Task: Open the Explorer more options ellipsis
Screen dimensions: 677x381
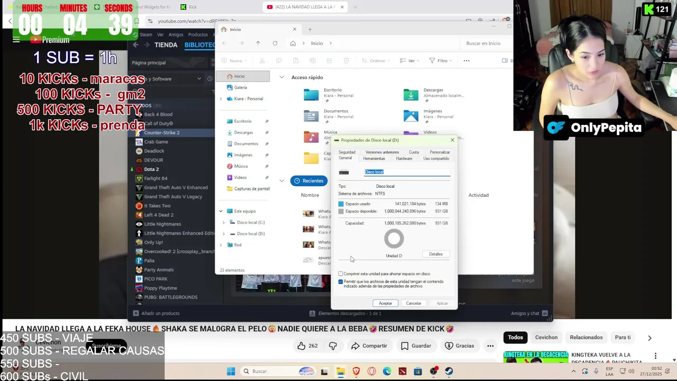Action: click(466, 61)
